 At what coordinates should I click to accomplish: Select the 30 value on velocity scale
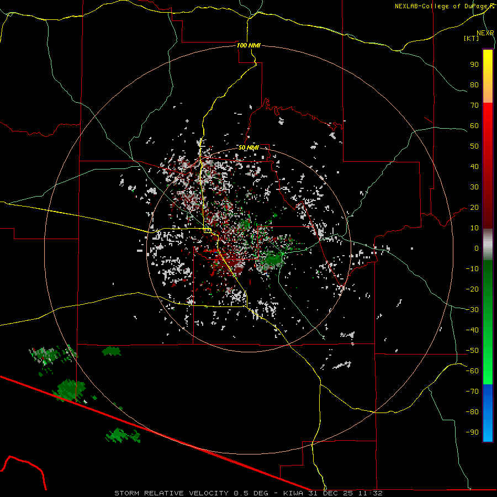tap(474, 187)
